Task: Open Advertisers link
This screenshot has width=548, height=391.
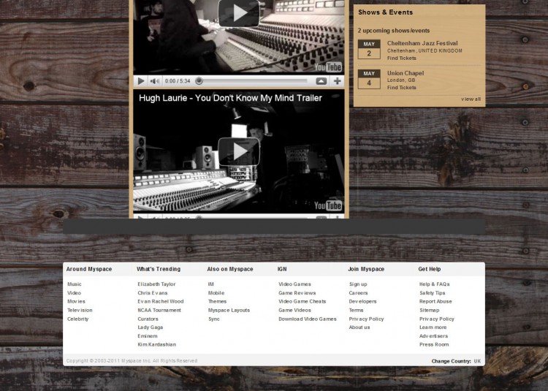Action: click(433, 335)
